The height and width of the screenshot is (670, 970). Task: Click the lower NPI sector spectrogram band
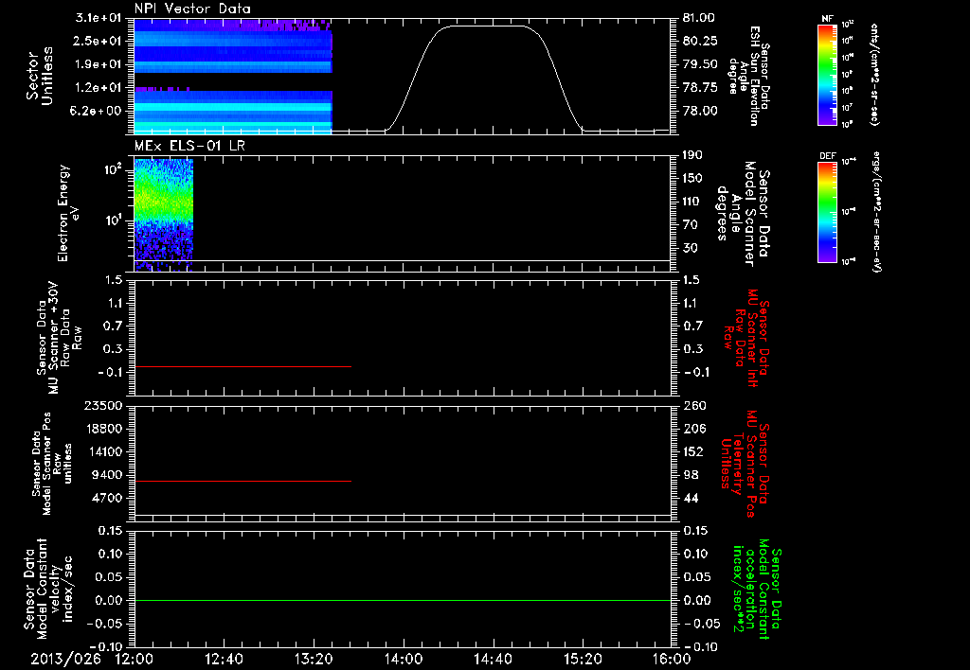tap(233, 112)
